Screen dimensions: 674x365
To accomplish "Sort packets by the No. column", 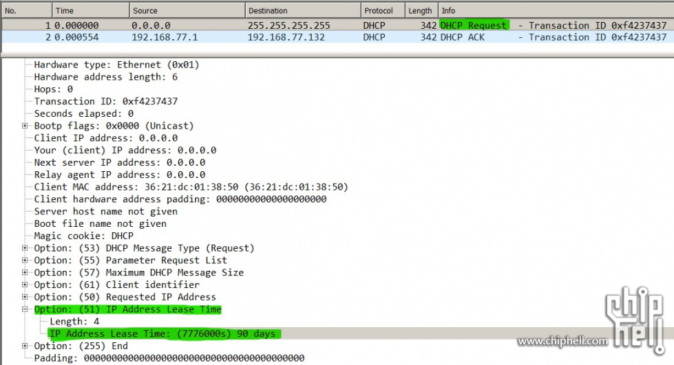I will pos(26,11).
